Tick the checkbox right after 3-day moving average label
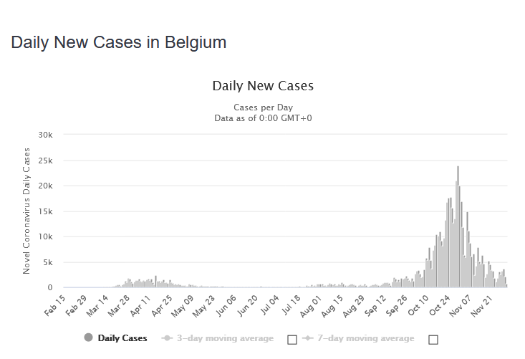This screenshot has height=359, width=525. pos(292,339)
